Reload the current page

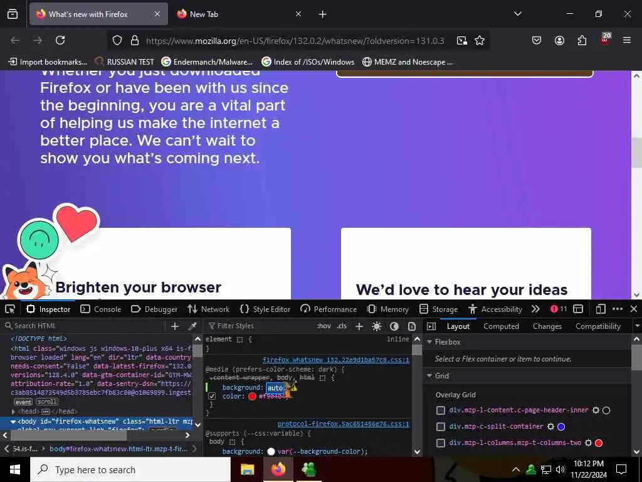[x=60, y=40]
